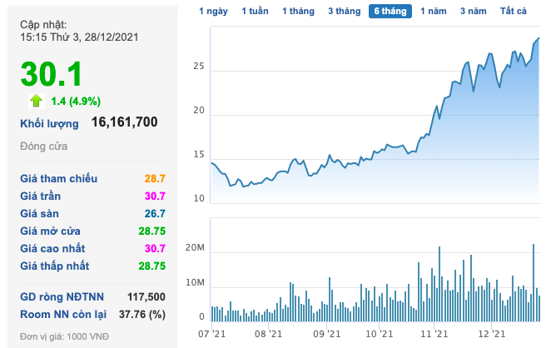Viewport: 546px width, 348px height.
Task: Click the current price 30.1
Action: pos(52,75)
